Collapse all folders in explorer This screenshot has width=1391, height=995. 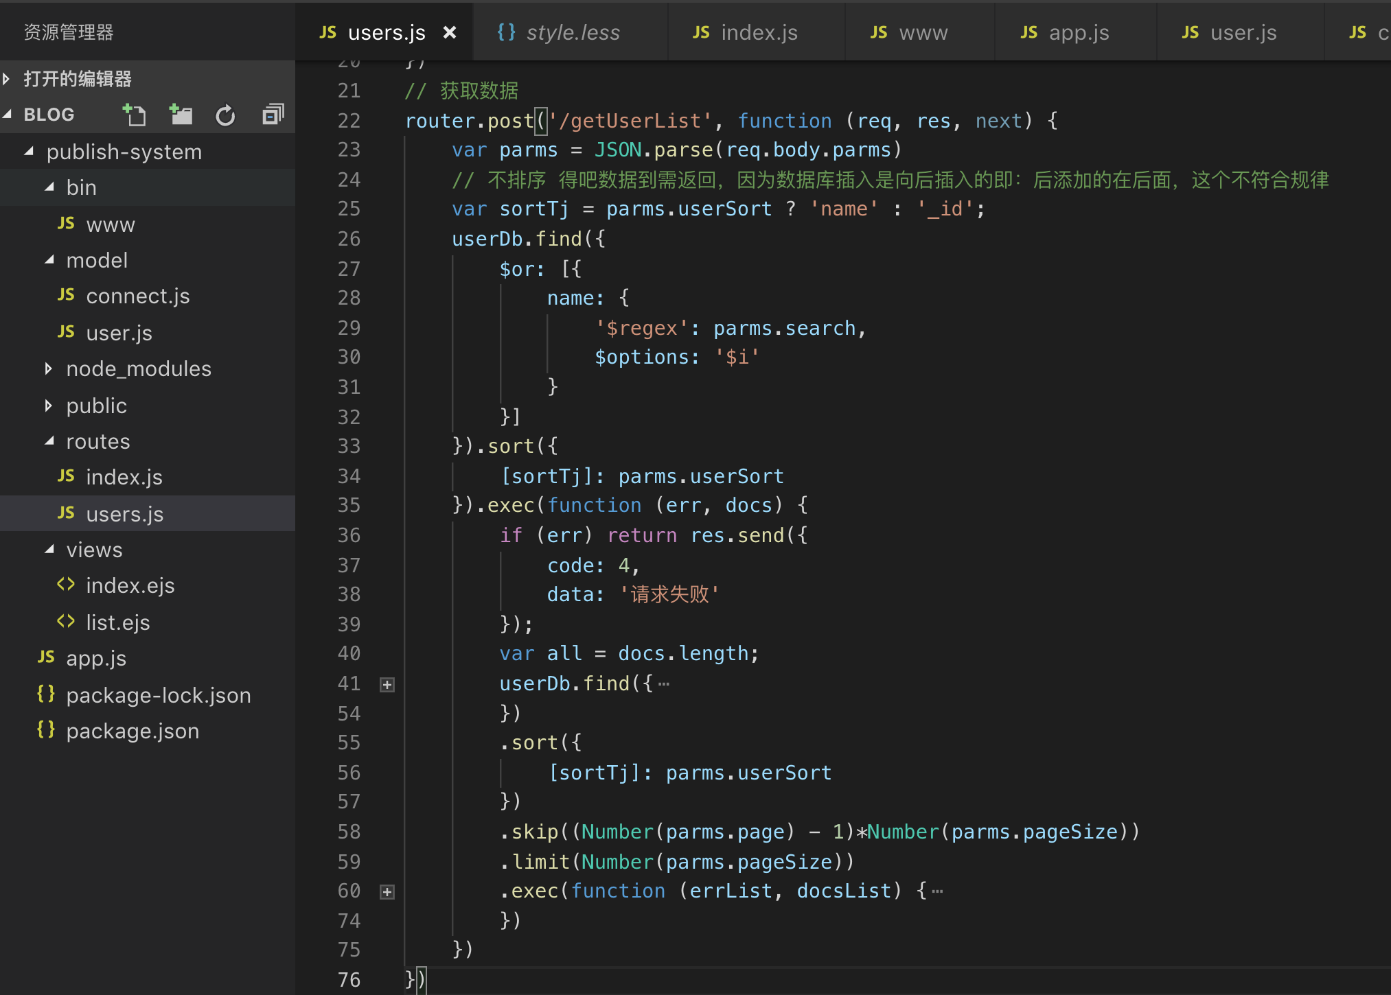tap(273, 115)
